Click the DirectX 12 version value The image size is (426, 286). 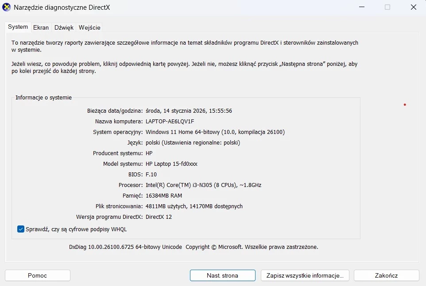tap(159, 217)
